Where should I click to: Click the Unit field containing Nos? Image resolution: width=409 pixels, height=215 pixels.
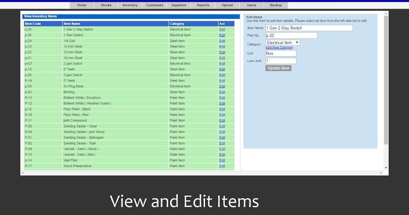tap(281, 53)
